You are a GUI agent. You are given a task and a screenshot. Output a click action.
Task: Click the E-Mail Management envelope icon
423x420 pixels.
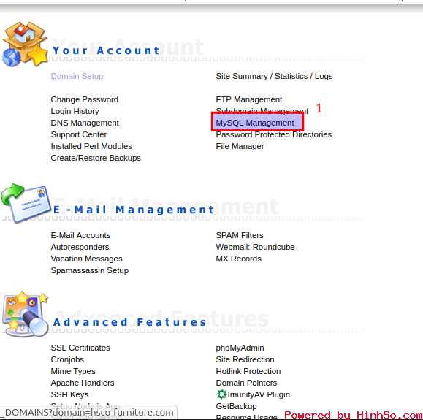(x=26, y=204)
